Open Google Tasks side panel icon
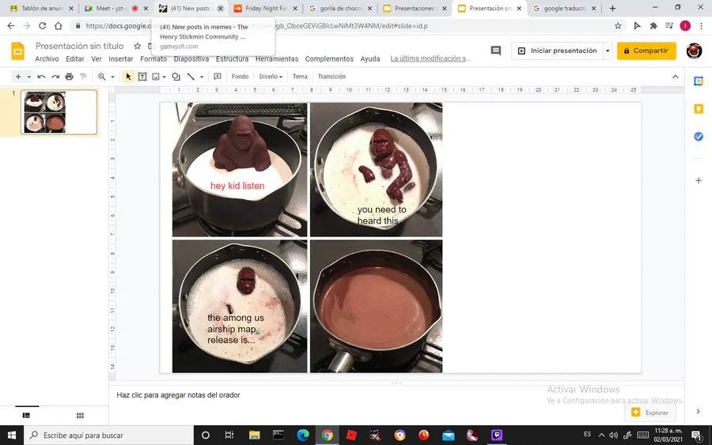The image size is (712, 445). [699, 137]
